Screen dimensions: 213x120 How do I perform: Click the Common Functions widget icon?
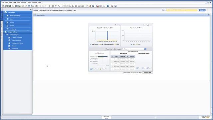click(x=9, y=38)
